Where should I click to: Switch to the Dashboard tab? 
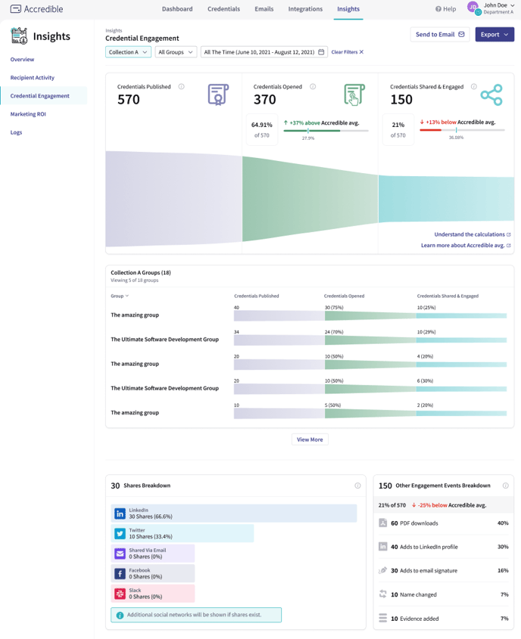[x=177, y=10]
